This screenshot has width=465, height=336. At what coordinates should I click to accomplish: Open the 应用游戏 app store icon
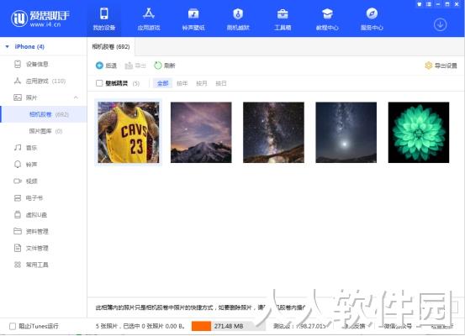click(x=149, y=13)
